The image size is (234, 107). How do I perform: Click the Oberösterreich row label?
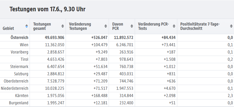(x=16, y=81)
